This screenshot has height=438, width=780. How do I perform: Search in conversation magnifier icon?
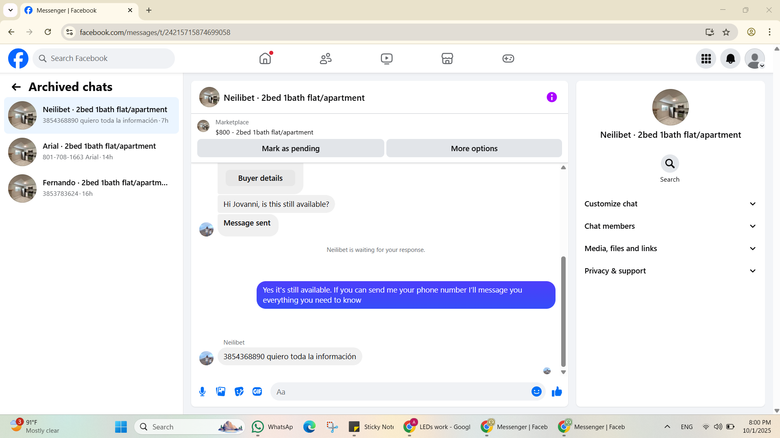pos(670,164)
